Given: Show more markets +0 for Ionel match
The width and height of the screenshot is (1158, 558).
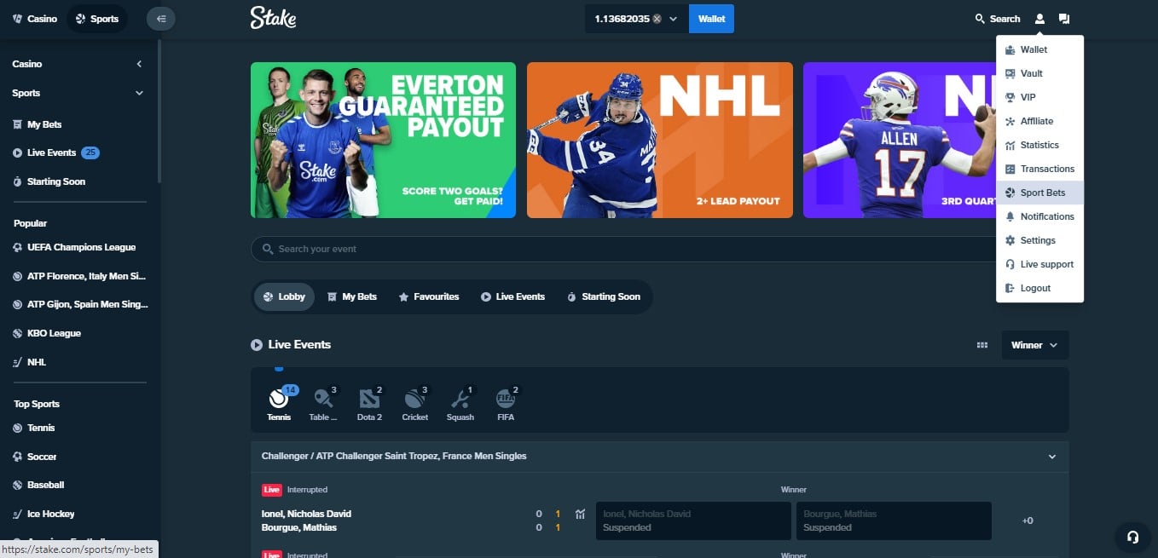Looking at the screenshot, I should (1028, 521).
